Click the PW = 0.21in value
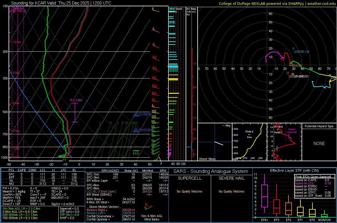Image resolution: width=337 pixels, height=223 pixels. (x=10, y=188)
